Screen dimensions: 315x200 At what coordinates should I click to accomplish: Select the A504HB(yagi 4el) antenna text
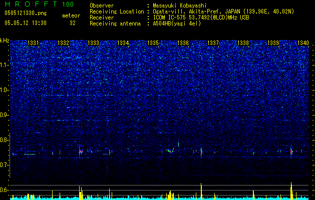click(x=177, y=23)
